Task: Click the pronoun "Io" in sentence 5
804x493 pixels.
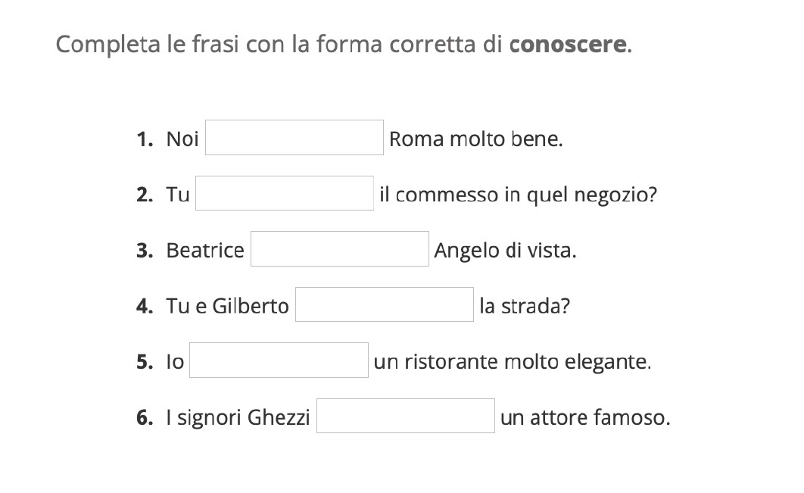Action: tap(175, 362)
